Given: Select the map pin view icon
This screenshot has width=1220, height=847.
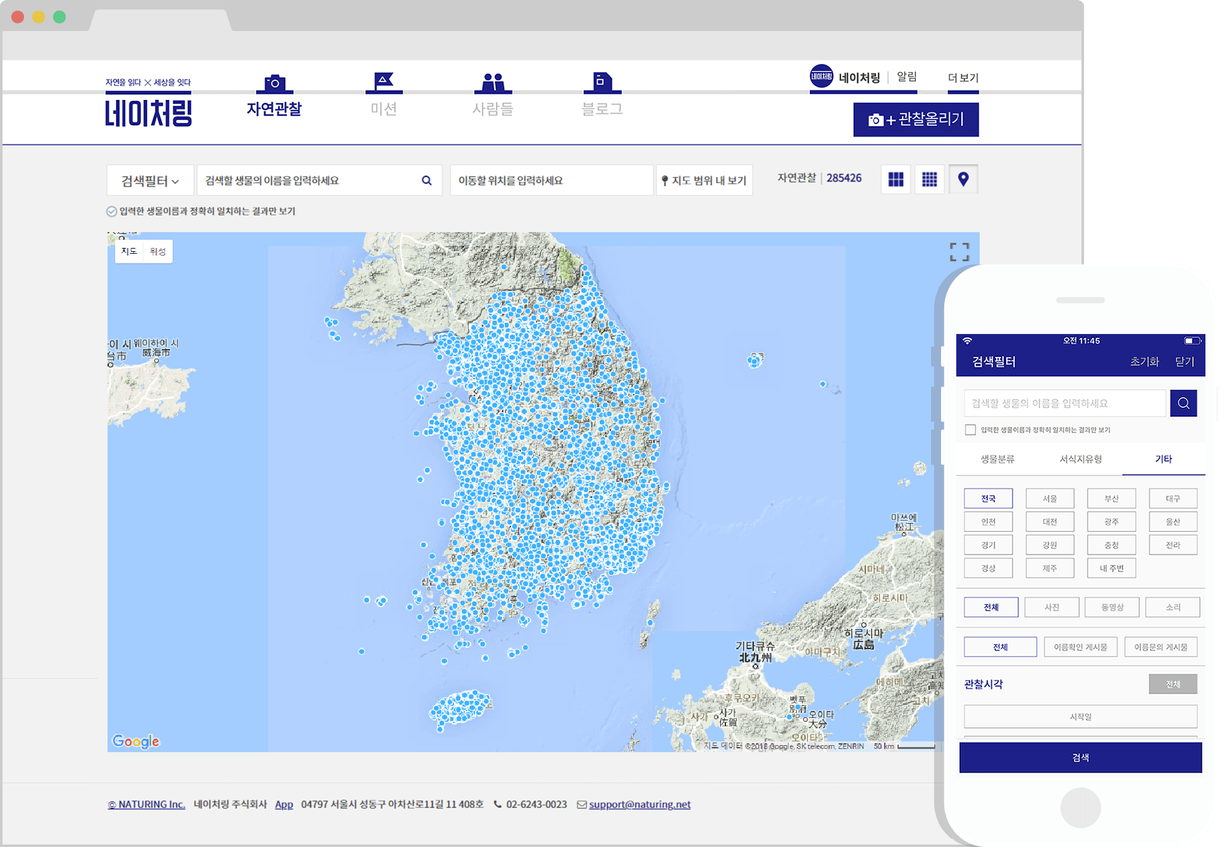Looking at the screenshot, I should 963,180.
